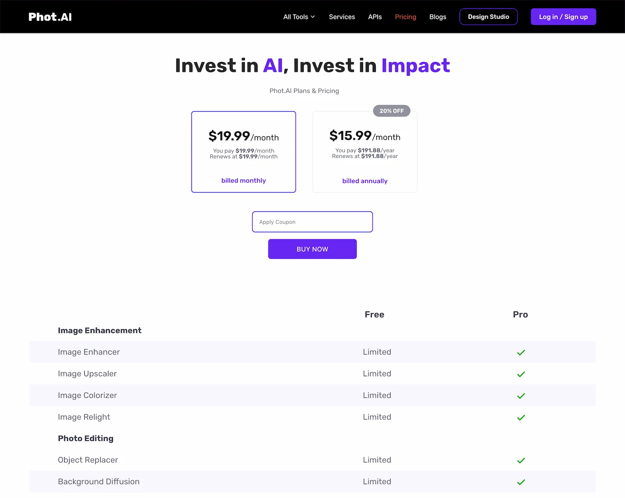This screenshot has height=498, width=625.
Task: Focus the Apply Coupon field
Action: pyautogui.click(x=312, y=222)
